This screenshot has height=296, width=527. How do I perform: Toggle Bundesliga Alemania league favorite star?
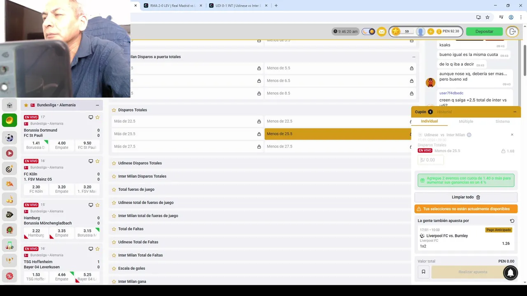26,105
